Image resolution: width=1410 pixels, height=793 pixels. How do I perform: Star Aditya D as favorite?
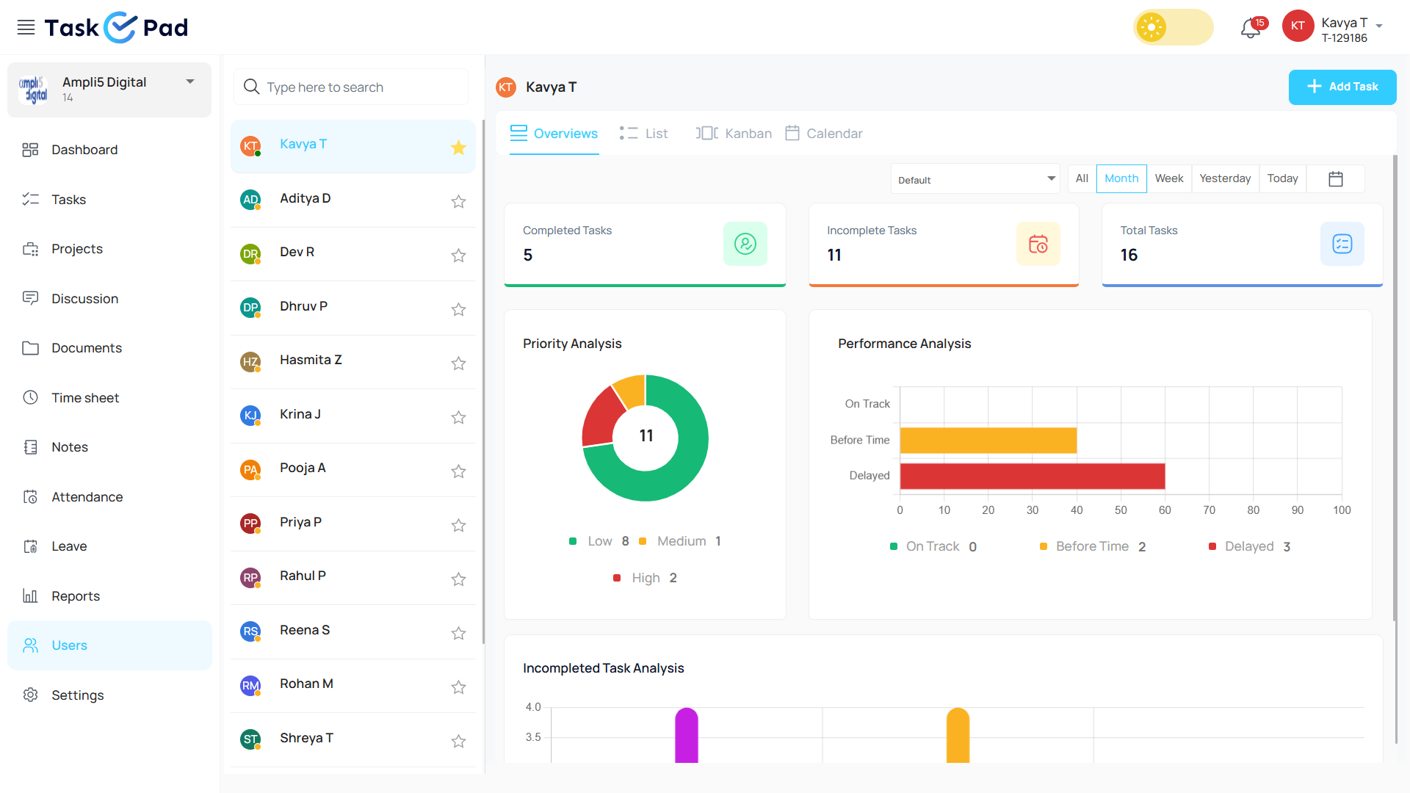coord(458,201)
